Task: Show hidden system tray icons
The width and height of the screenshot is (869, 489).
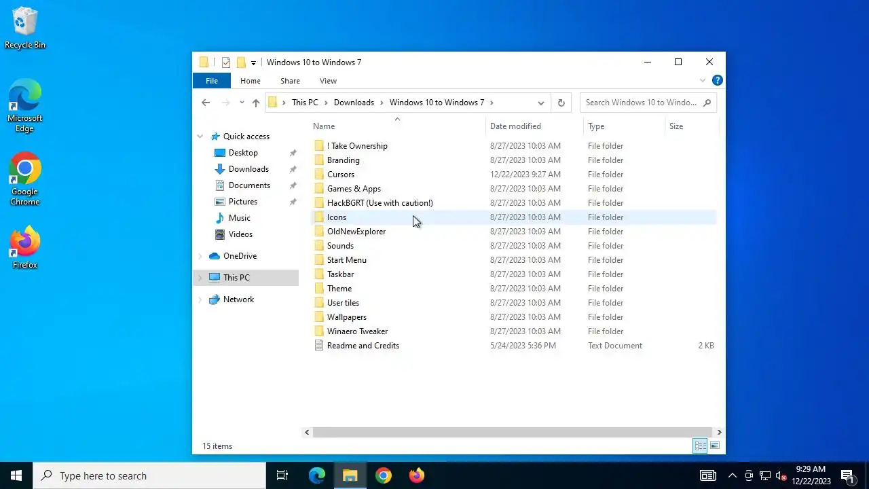Action: click(x=732, y=475)
